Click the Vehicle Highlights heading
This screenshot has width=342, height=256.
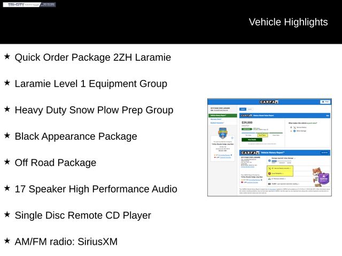pos(288,22)
